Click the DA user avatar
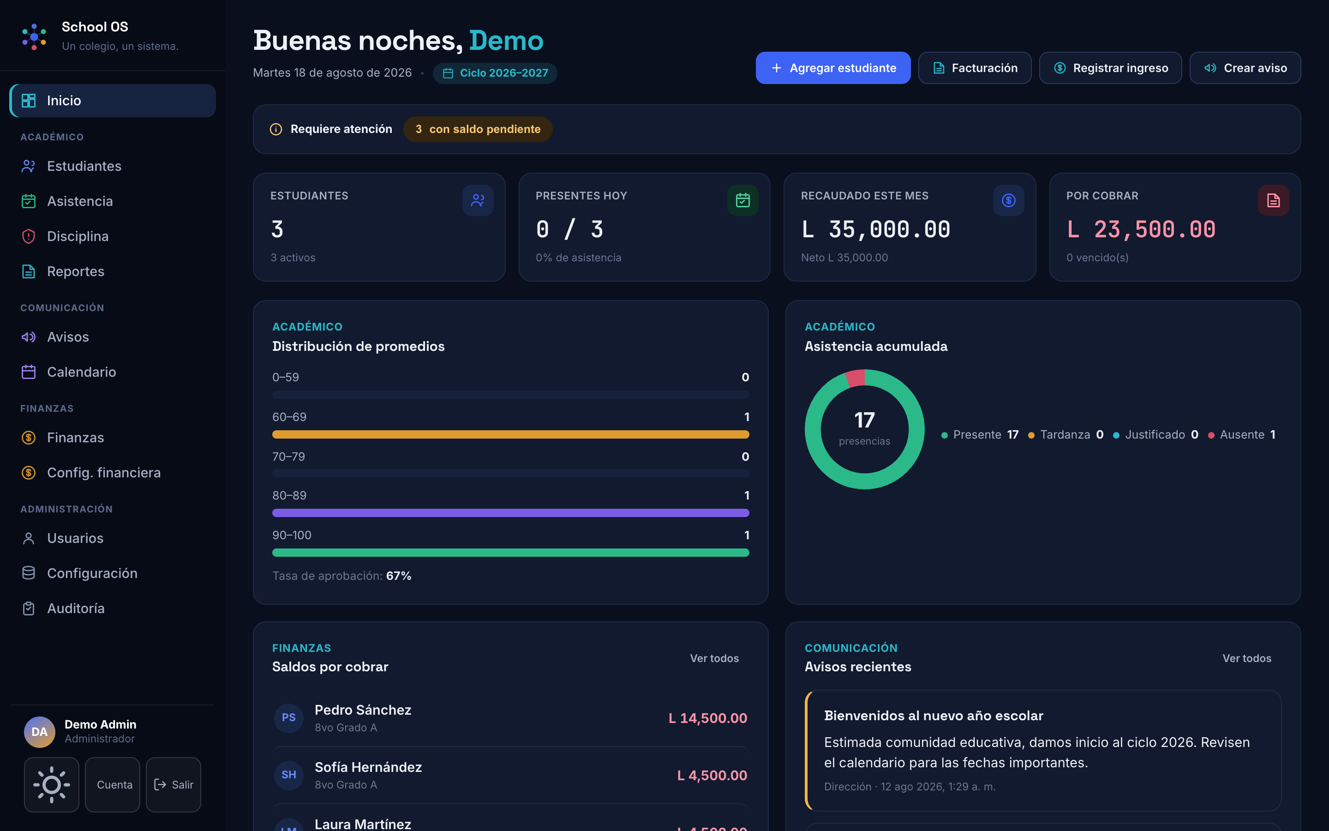Image resolution: width=1329 pixels, height=831 pixels. 40,732
